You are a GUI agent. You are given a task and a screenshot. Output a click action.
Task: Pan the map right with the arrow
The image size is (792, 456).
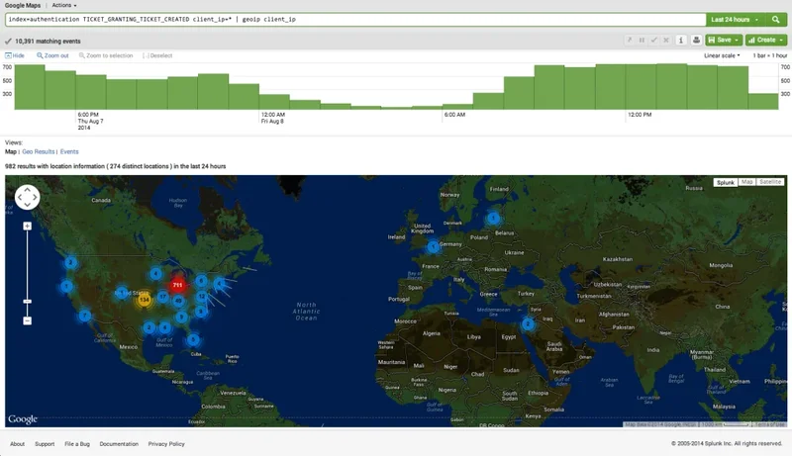click(x=35, y=197)
